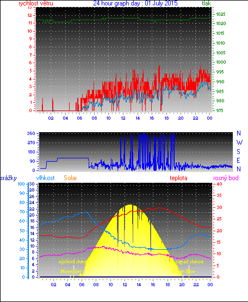This screenshot has width=248, height=302.
Task: Click the S direction label on wind chart
Action: [x=239, y=152]
